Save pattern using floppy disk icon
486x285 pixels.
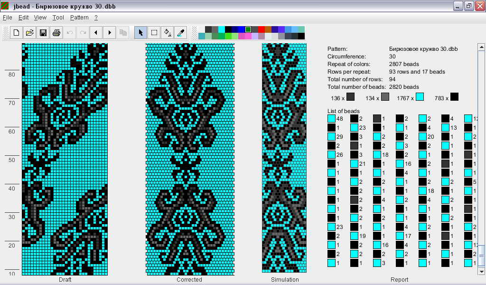(43, 33)
